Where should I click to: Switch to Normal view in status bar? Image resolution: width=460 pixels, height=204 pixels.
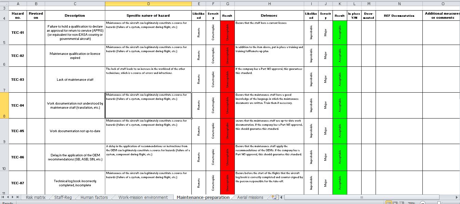(x=389, y=203)
